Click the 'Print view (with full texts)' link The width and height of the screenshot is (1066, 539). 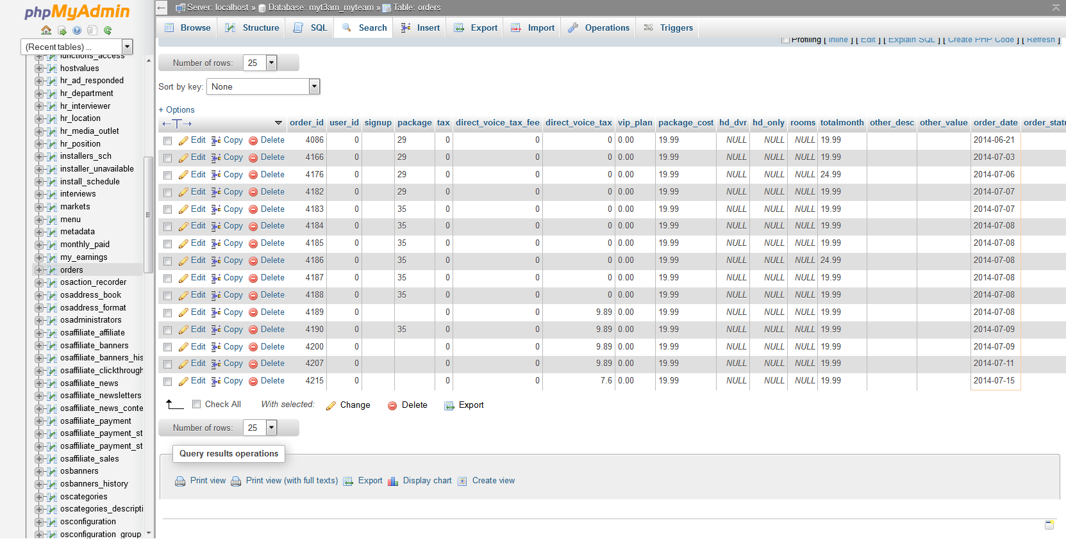pyautogui.click(x=292, y=481)
